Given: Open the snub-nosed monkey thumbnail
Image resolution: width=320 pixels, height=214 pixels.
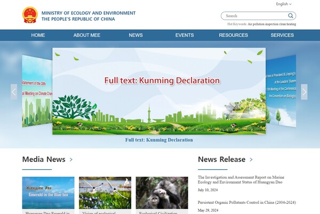Looking at the screenshot, I should pos(162,193).
